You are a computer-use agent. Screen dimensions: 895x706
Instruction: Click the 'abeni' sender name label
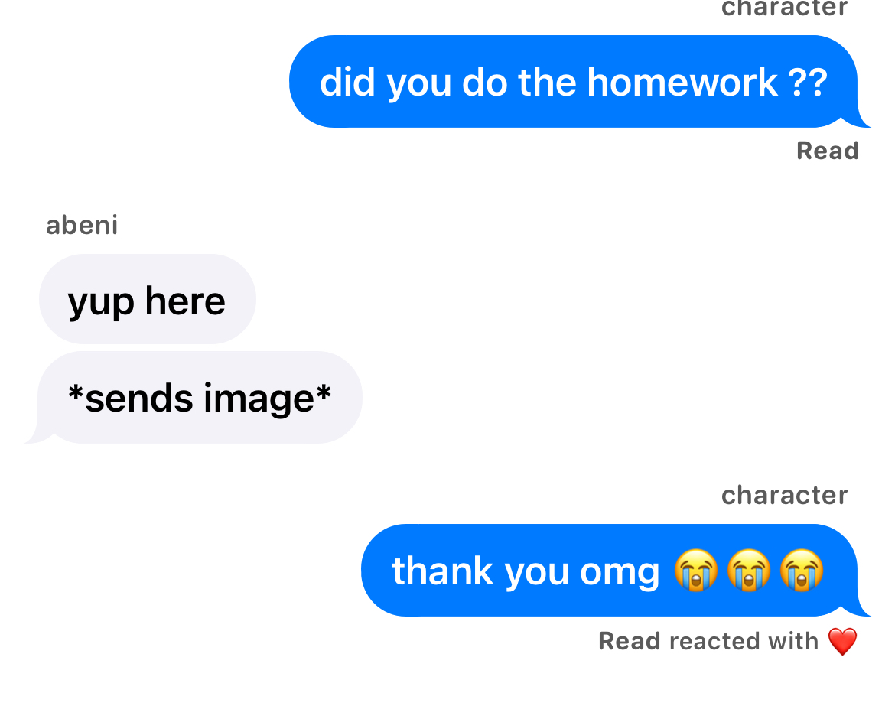click(x=82, y=225)
